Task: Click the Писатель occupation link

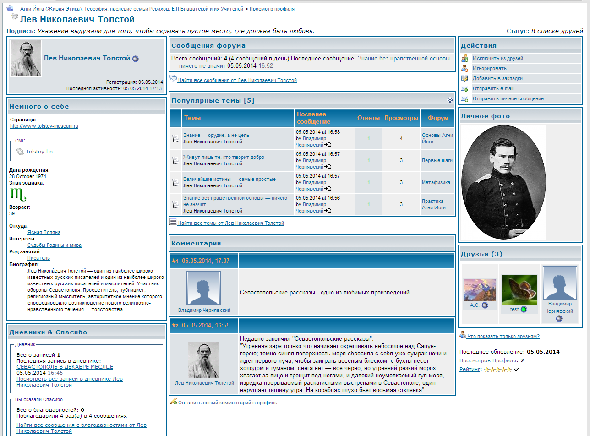Action: pyautogui.click(x=38, y=258)
